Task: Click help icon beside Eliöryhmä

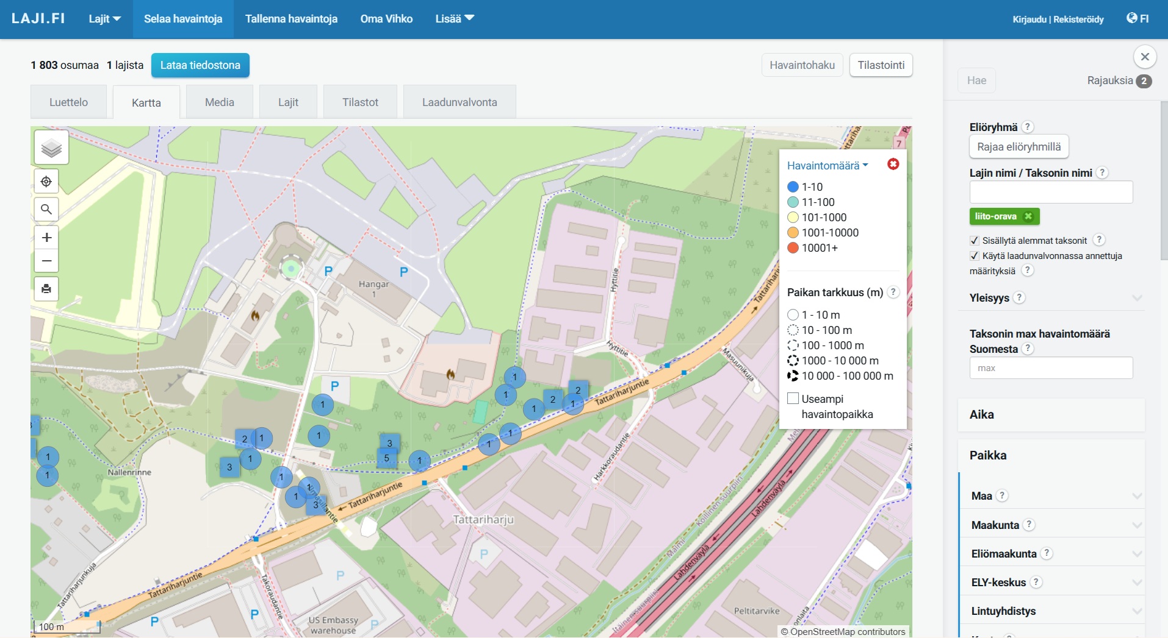Action: (x=1028, y=127)
